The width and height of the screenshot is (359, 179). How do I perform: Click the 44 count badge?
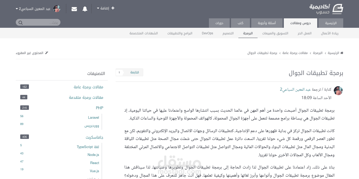24,97
